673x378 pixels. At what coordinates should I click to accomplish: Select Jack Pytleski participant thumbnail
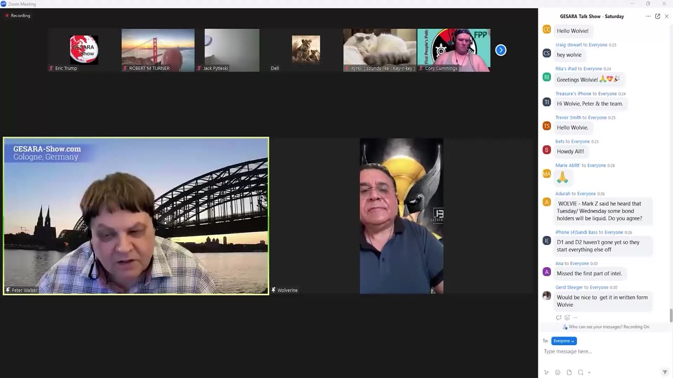(232, 50)
